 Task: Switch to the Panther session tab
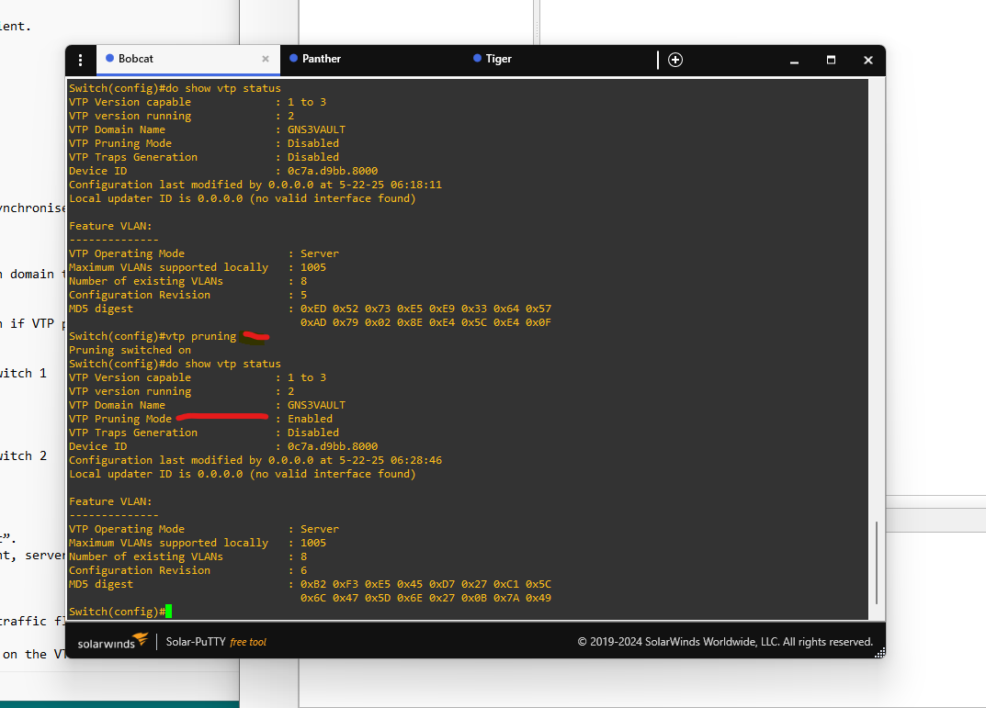pyautogui.click(x=322, y=59)
